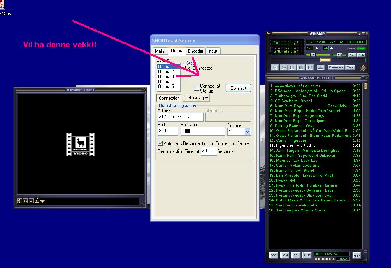Toggle the Repeat button in Winamp
Screen dimensions: 391x268
tap(351, 67)
